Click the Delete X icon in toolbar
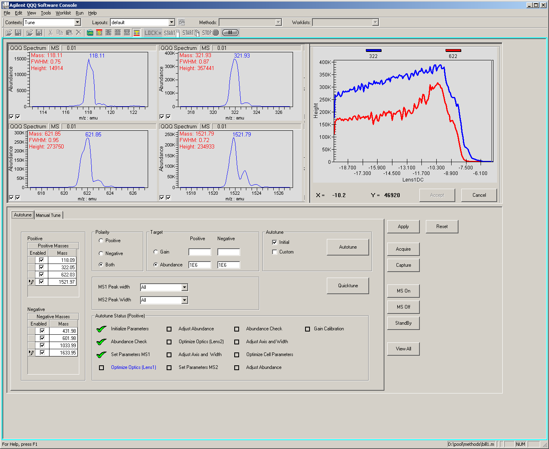Image resolution: width=549 pixels, height=449 pixels. [78, 33]
